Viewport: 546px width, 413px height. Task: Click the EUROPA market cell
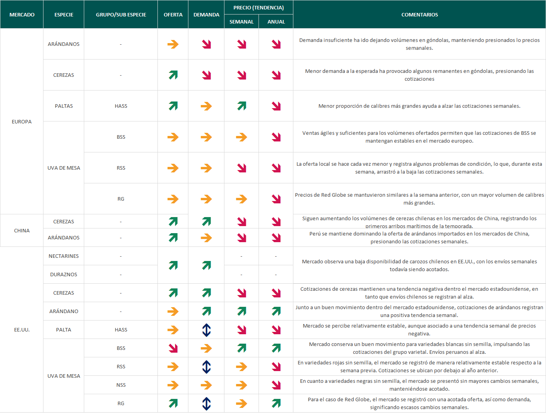pyautogui.click(x=22, y=121)
